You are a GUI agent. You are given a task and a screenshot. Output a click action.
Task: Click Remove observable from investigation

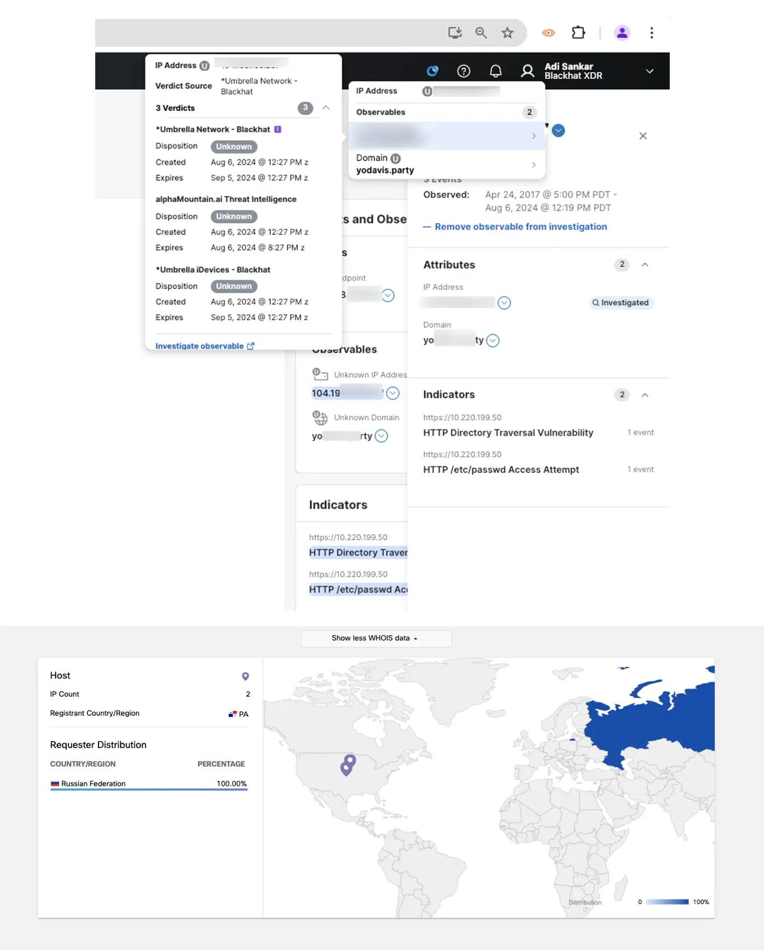[520, 227]
